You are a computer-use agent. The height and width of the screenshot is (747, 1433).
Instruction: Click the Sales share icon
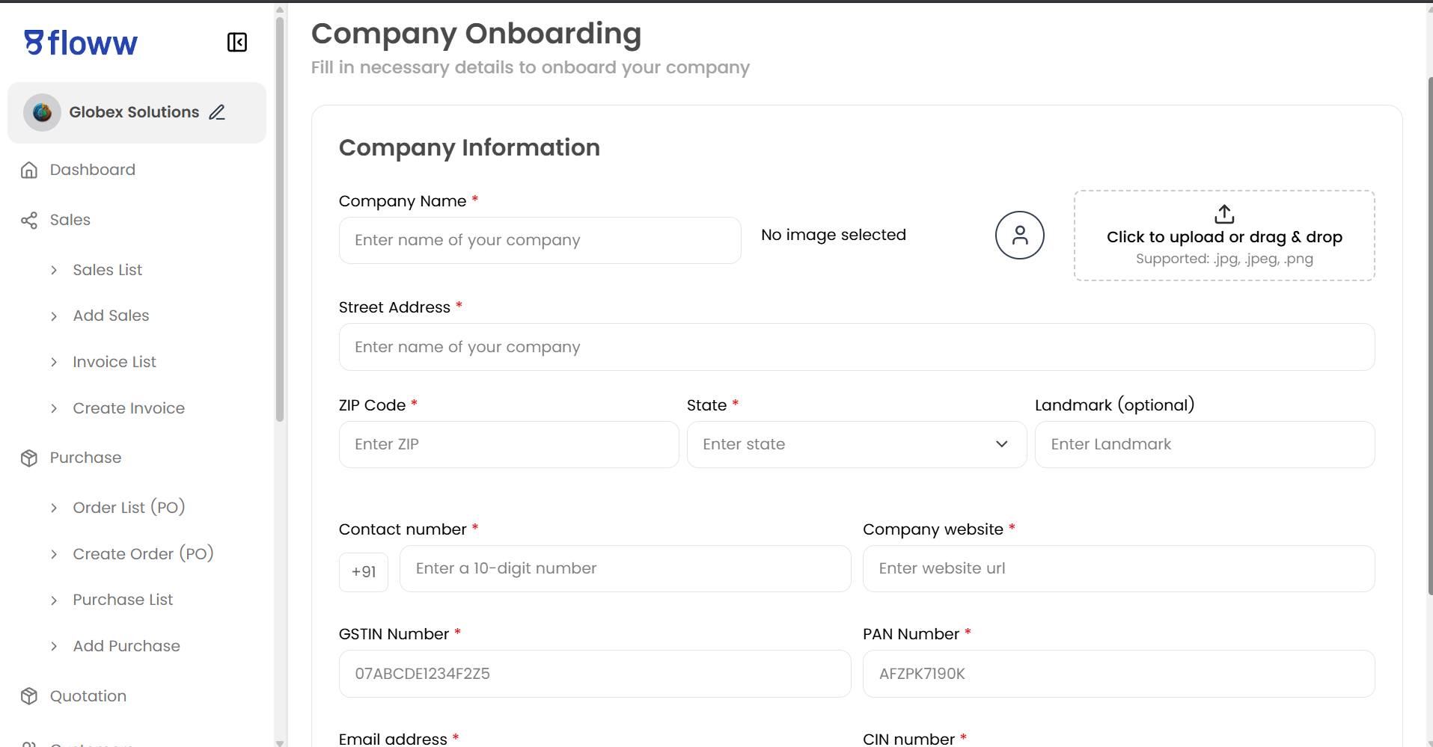coord(29,221)
